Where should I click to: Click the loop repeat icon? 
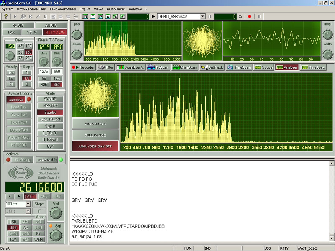click(x=240, y=16)
